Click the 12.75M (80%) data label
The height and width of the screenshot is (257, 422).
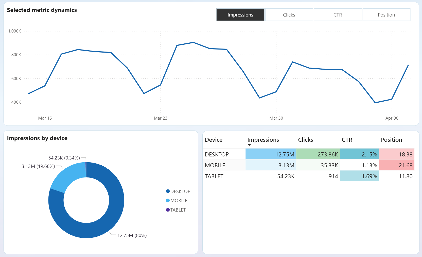[x=132, y=235]
